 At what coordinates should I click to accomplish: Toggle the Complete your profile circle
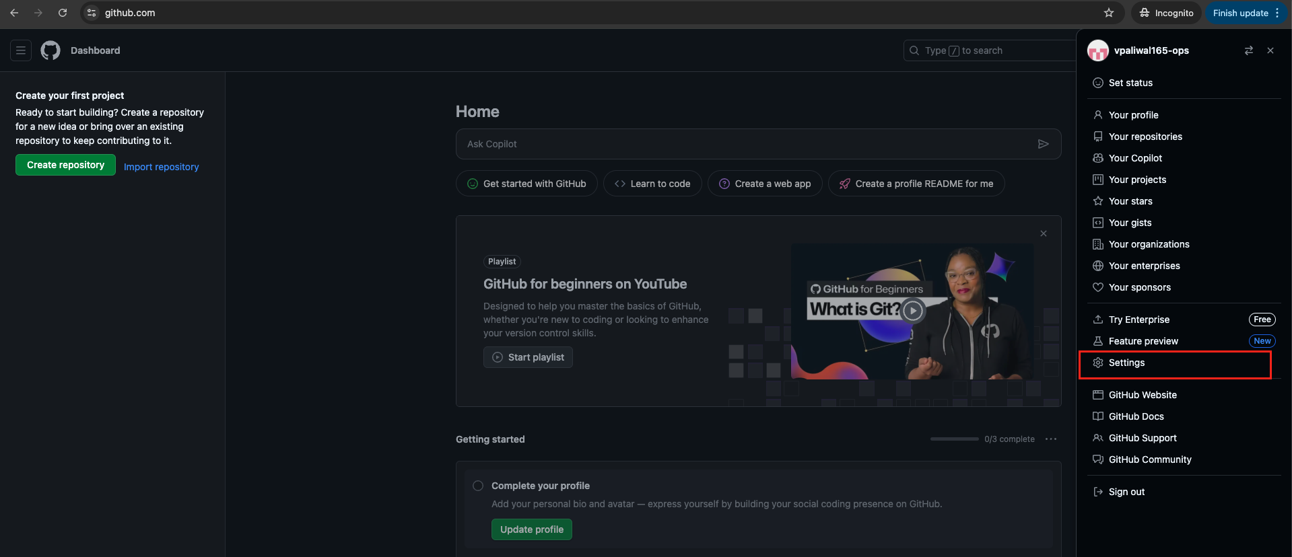tap(478, 486)
